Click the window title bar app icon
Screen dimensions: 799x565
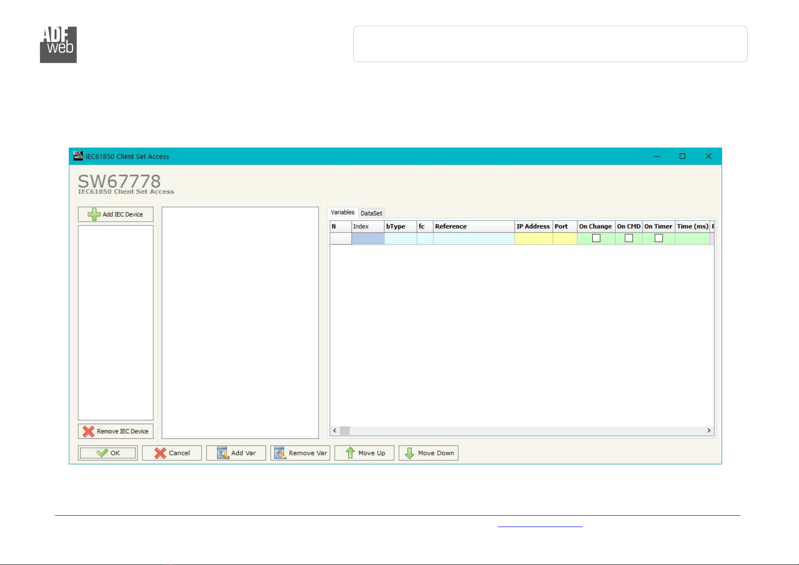[78, 156]
